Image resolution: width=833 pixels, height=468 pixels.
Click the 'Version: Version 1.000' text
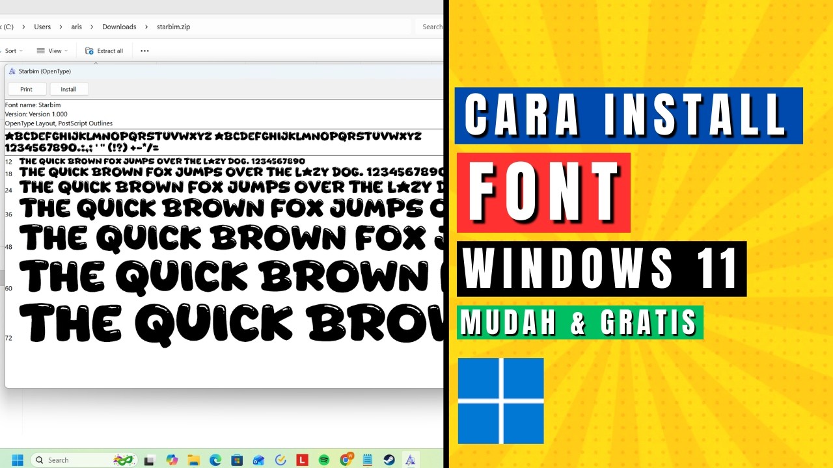click(36, 114)
